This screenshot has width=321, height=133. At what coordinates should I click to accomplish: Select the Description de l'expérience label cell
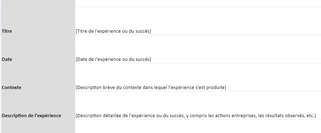[38, 105]
